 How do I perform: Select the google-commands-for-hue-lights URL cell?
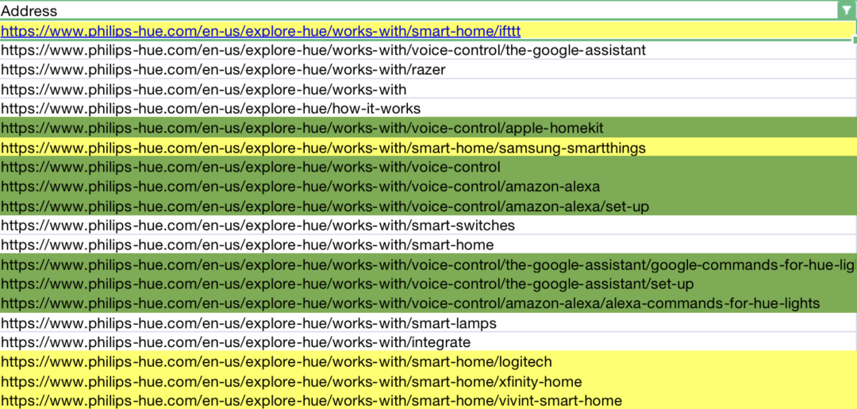428,264
